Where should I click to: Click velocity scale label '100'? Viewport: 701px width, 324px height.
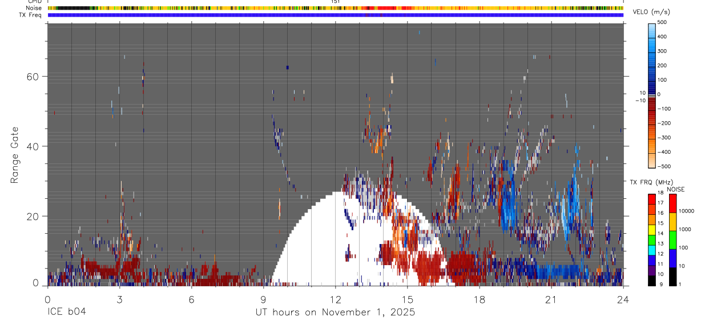click(x=662, y=80)
